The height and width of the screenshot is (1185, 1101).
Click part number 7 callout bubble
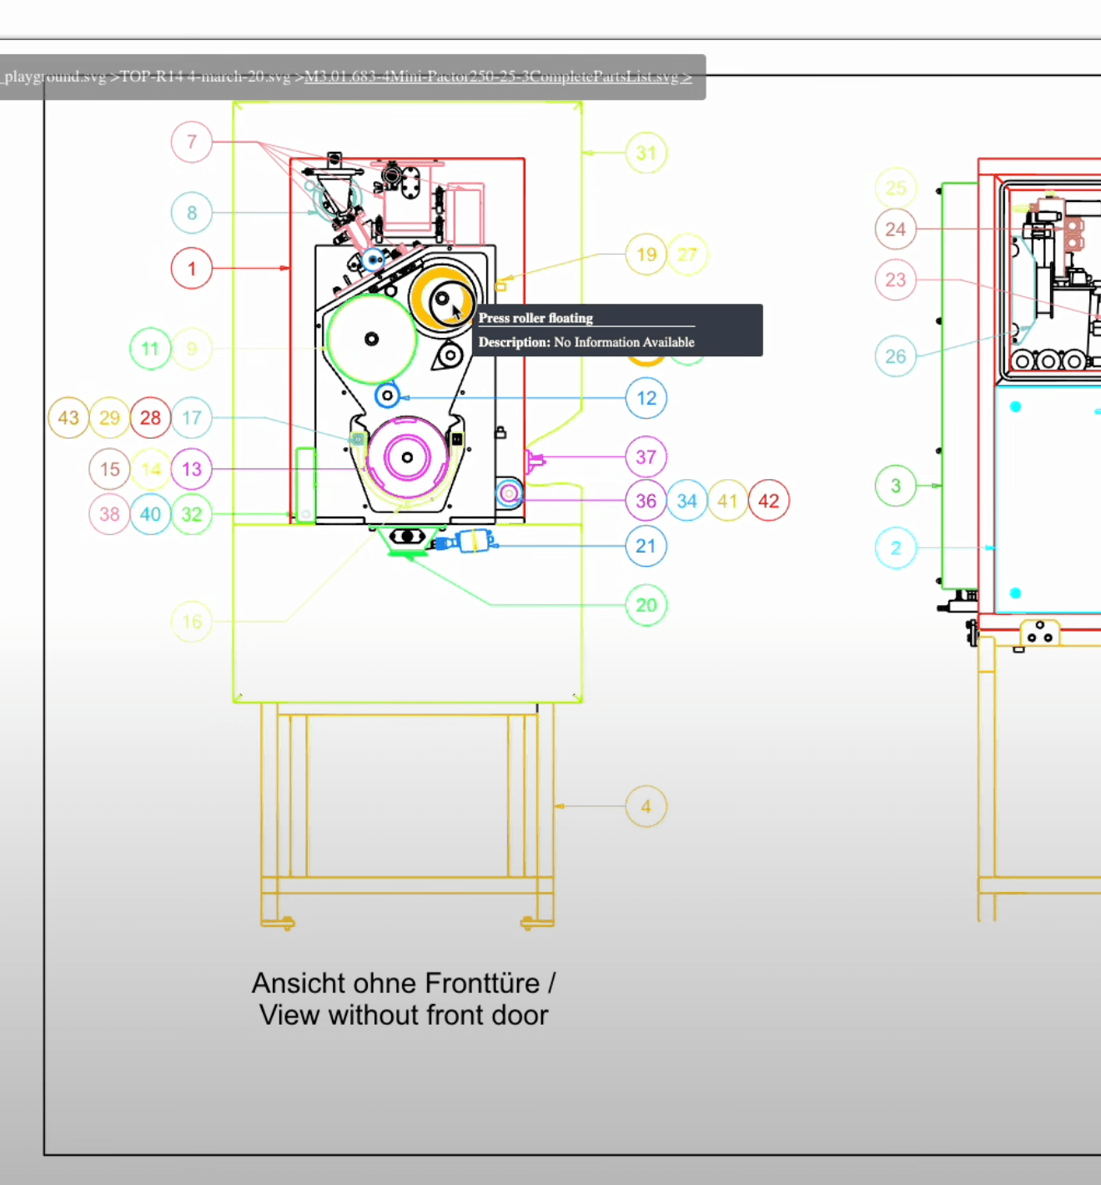point(192,142)
